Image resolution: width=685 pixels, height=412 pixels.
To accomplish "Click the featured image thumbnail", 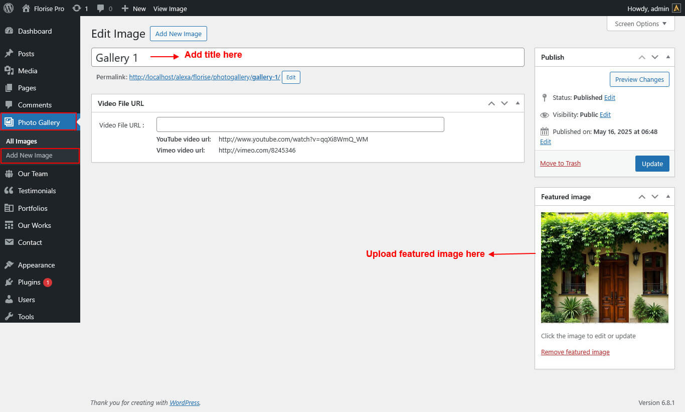I will point(604,267).
